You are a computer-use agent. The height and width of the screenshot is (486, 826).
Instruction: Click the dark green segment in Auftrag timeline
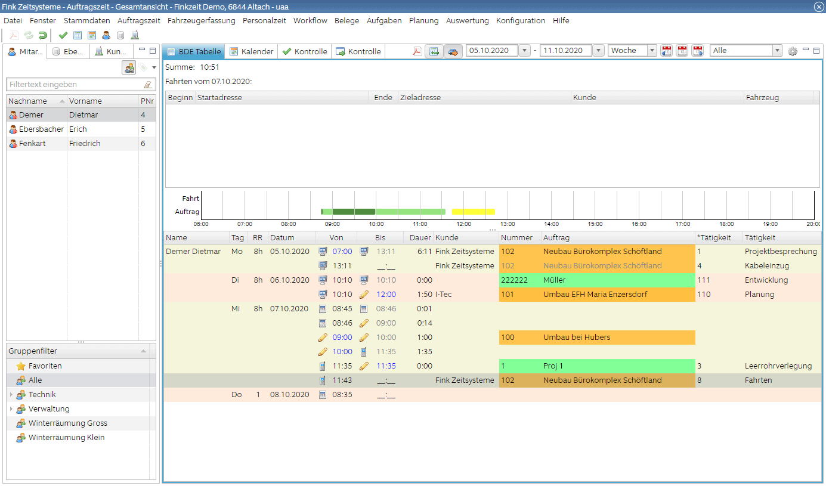354,212
